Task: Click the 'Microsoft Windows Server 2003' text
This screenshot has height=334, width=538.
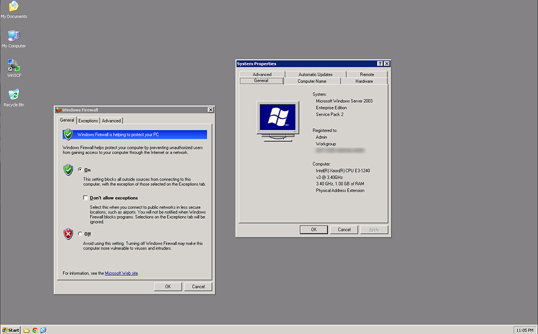Action: [344, 101]
